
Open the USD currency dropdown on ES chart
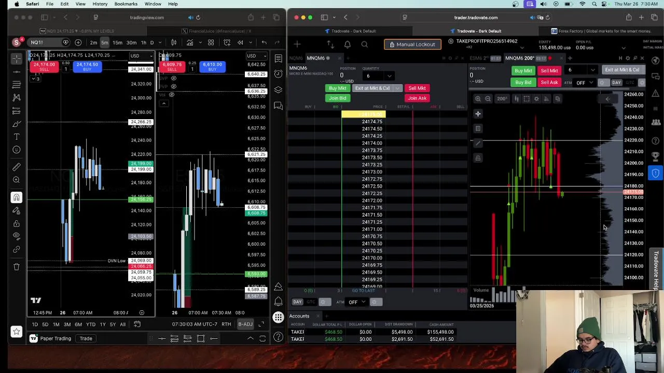(x=257, y=56)
